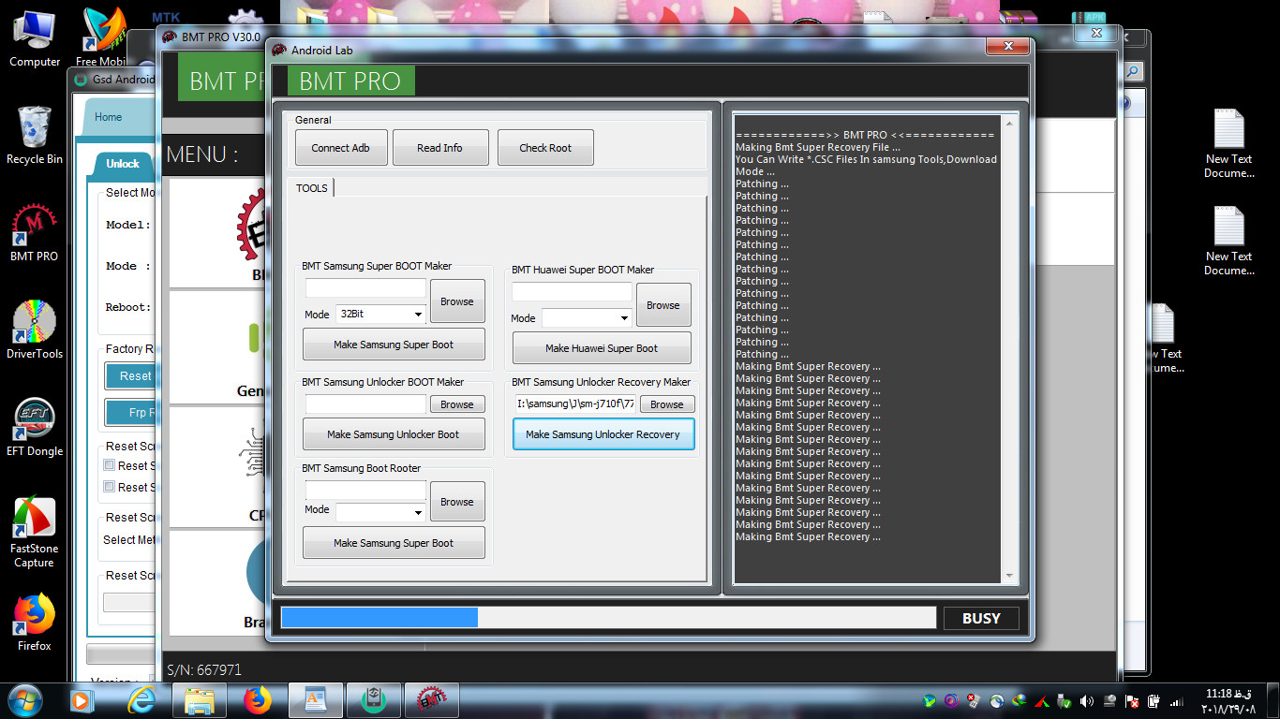Click the Make Samsung Unlocker Recovery button
This screenshot has height=719, width=1280.
click(603, 434)
